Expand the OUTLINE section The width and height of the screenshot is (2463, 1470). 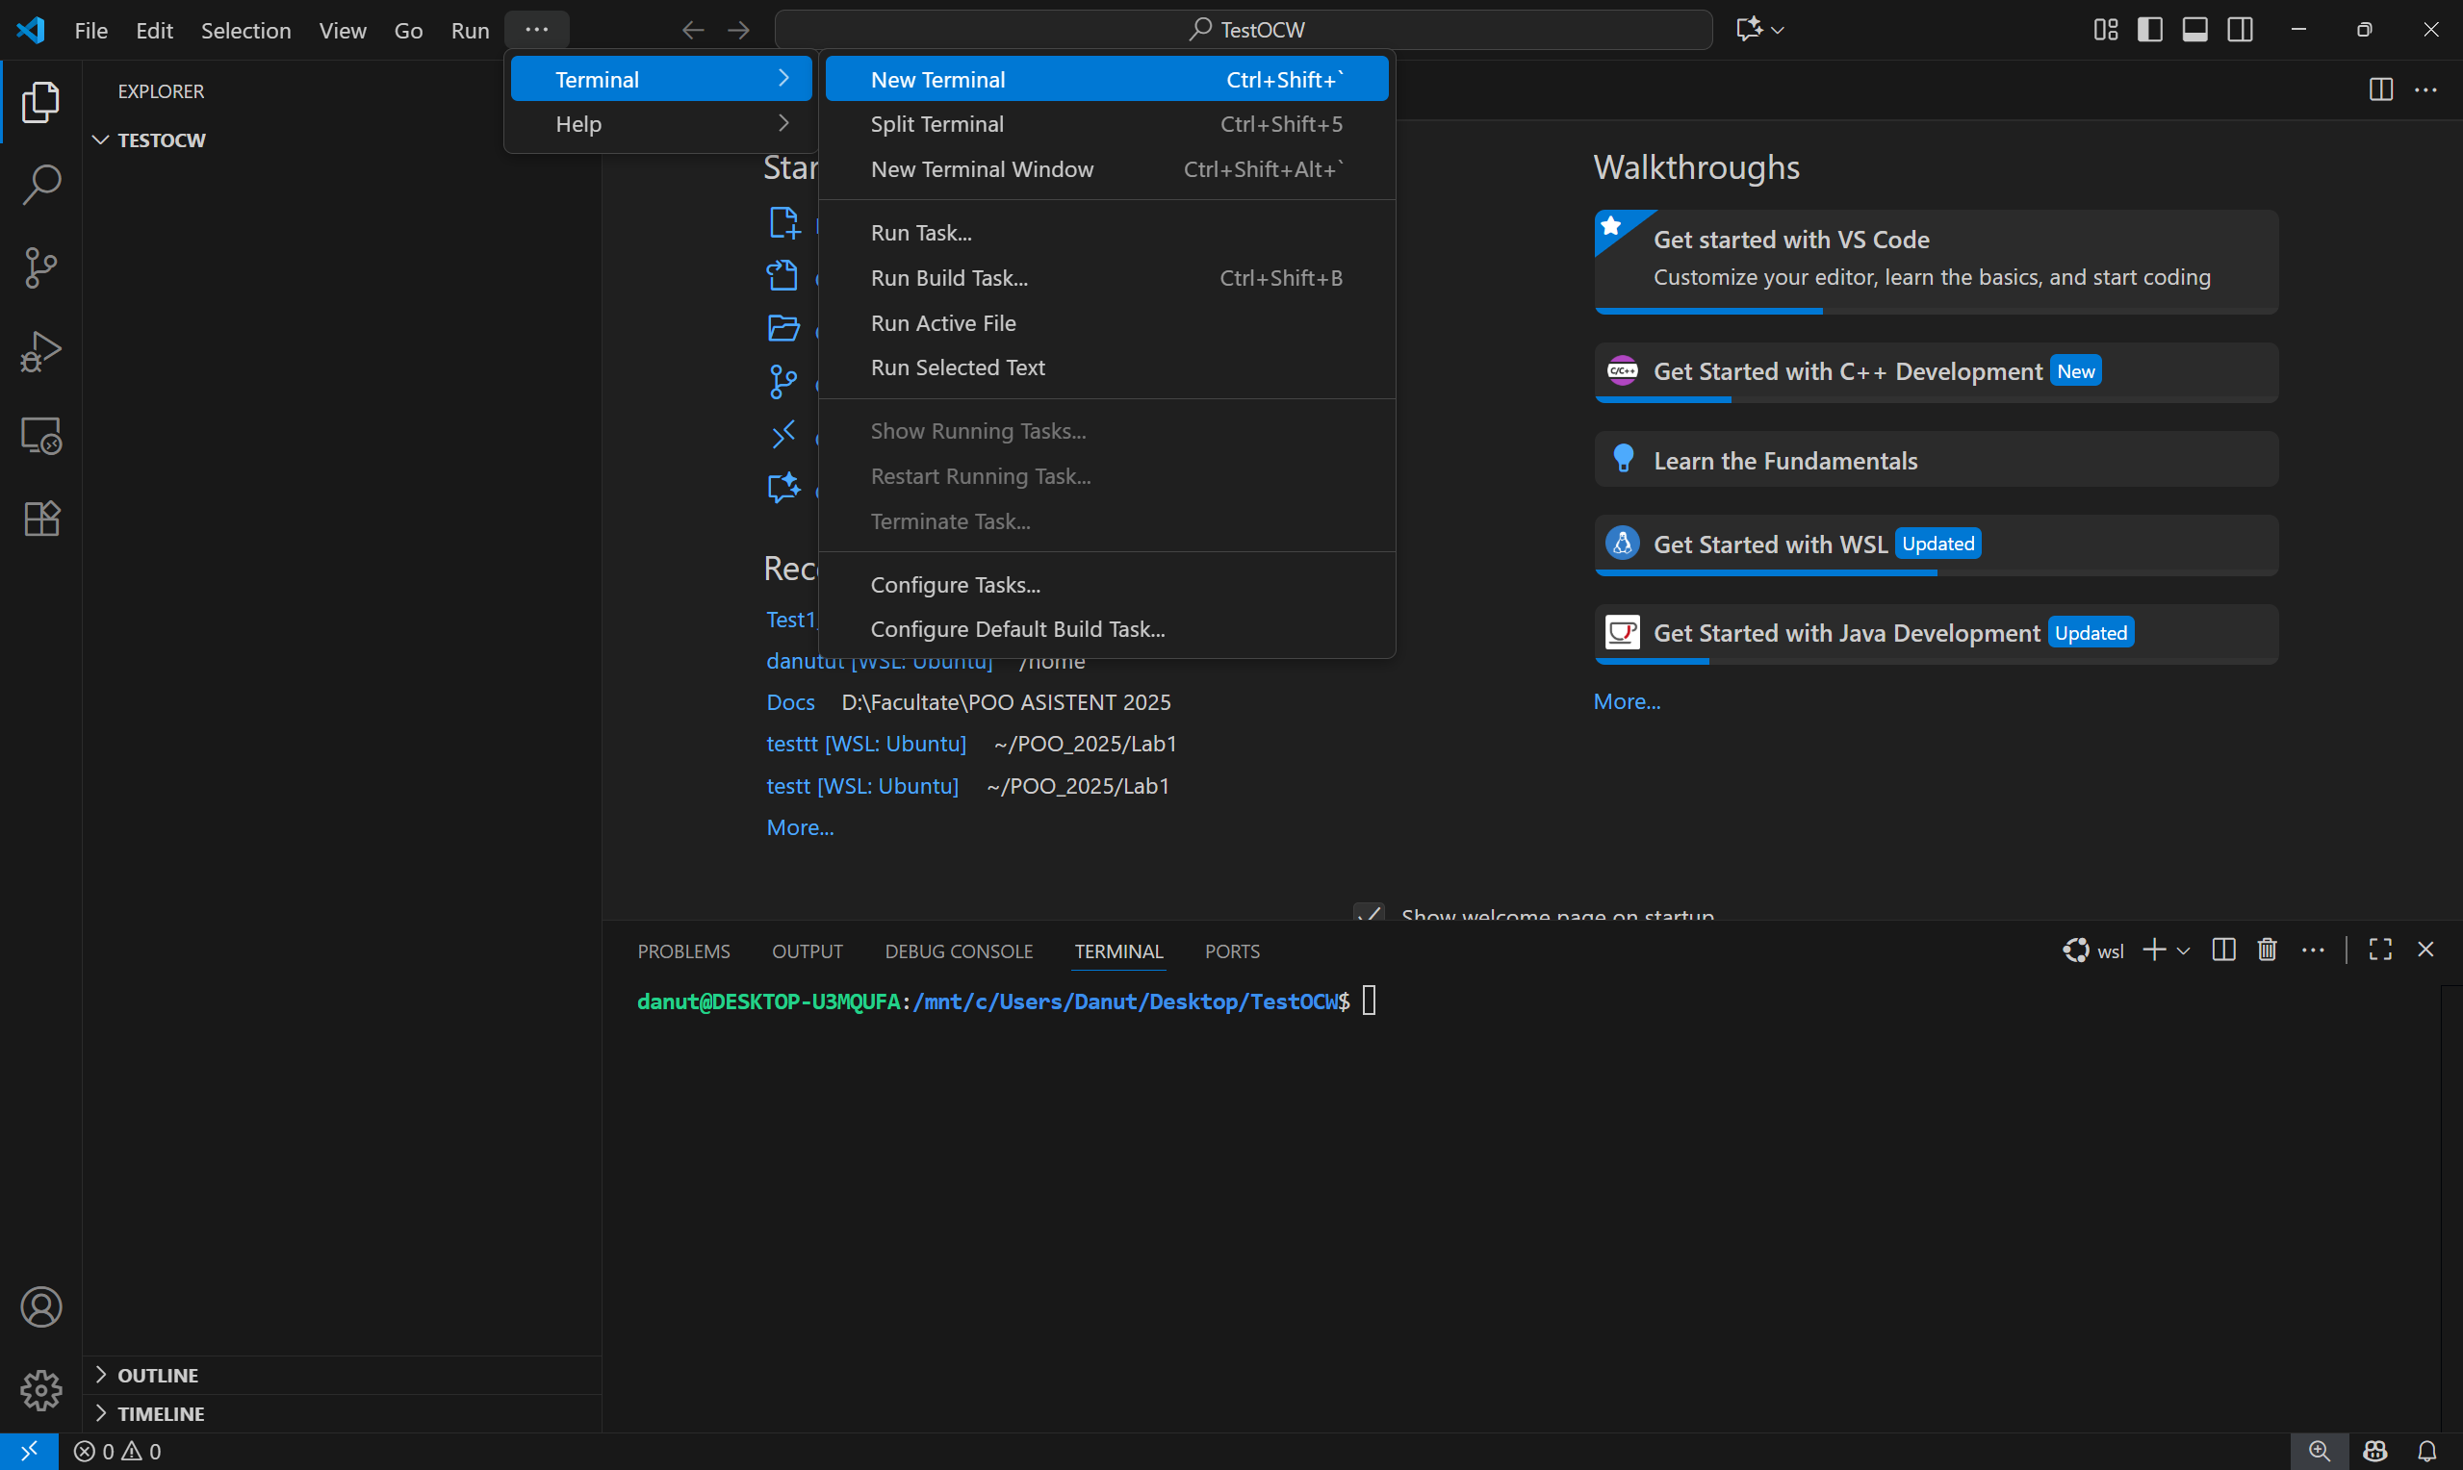tap(158, 1375)
